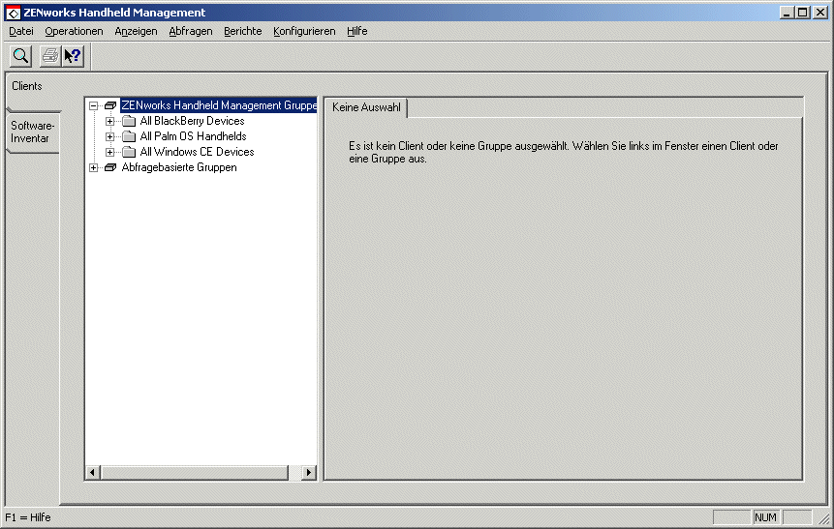Image resolution: width=834 pixels, height=529 pixels.
Task: Select All Windows CE Devices in the tree
Action: coord(197,152)
